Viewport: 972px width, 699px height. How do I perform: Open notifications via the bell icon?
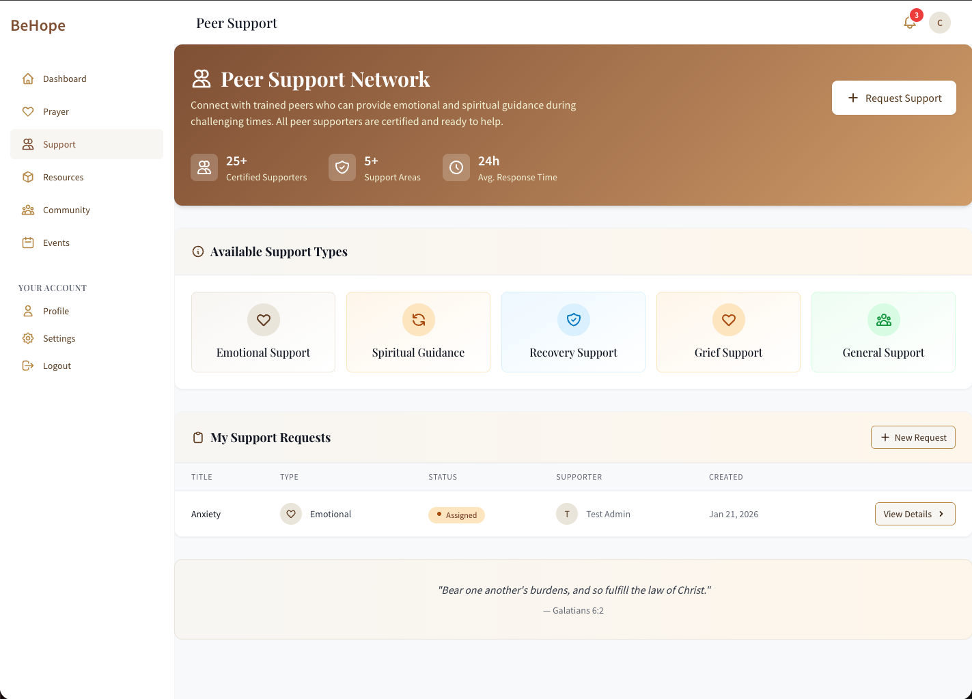coord(909,23)
